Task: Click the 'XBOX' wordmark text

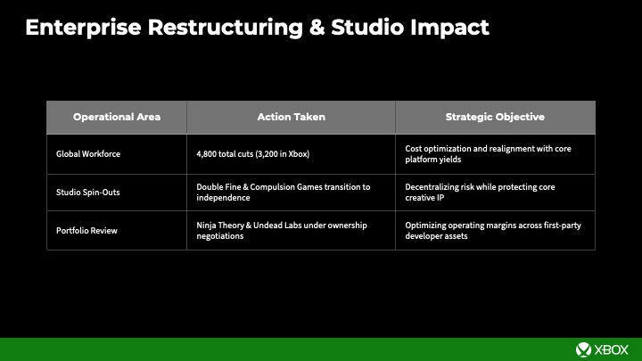Action: pos(612,350)
